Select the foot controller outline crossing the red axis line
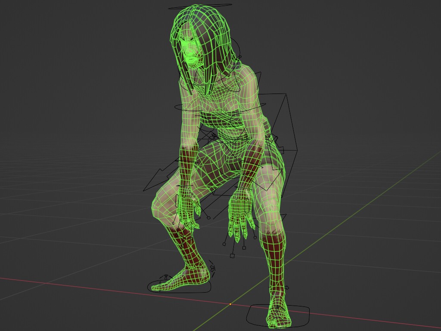The width and height of the screenshot is (441, 331). click(278, 315)
